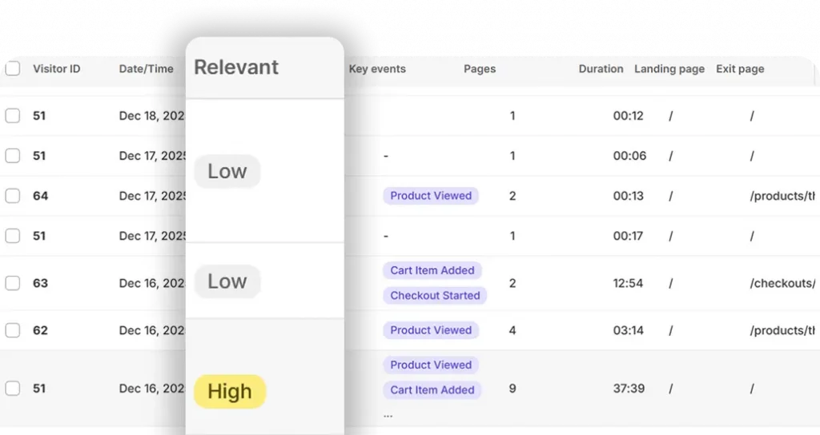Viewport: 820px width, 435px height.
Task: Click the Date/Time column header
Action: [x=146, y=69]
